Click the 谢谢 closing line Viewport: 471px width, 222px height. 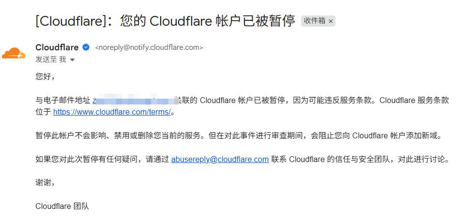click(45, 183)
